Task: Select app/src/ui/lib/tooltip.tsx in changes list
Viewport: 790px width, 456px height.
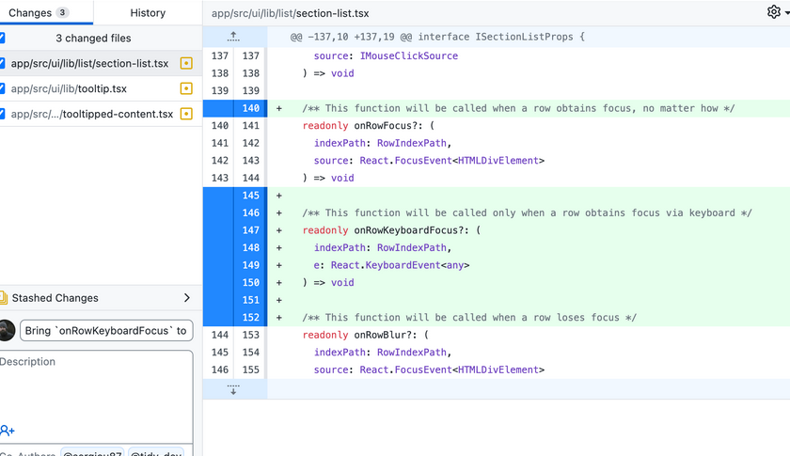Action: 101,88
